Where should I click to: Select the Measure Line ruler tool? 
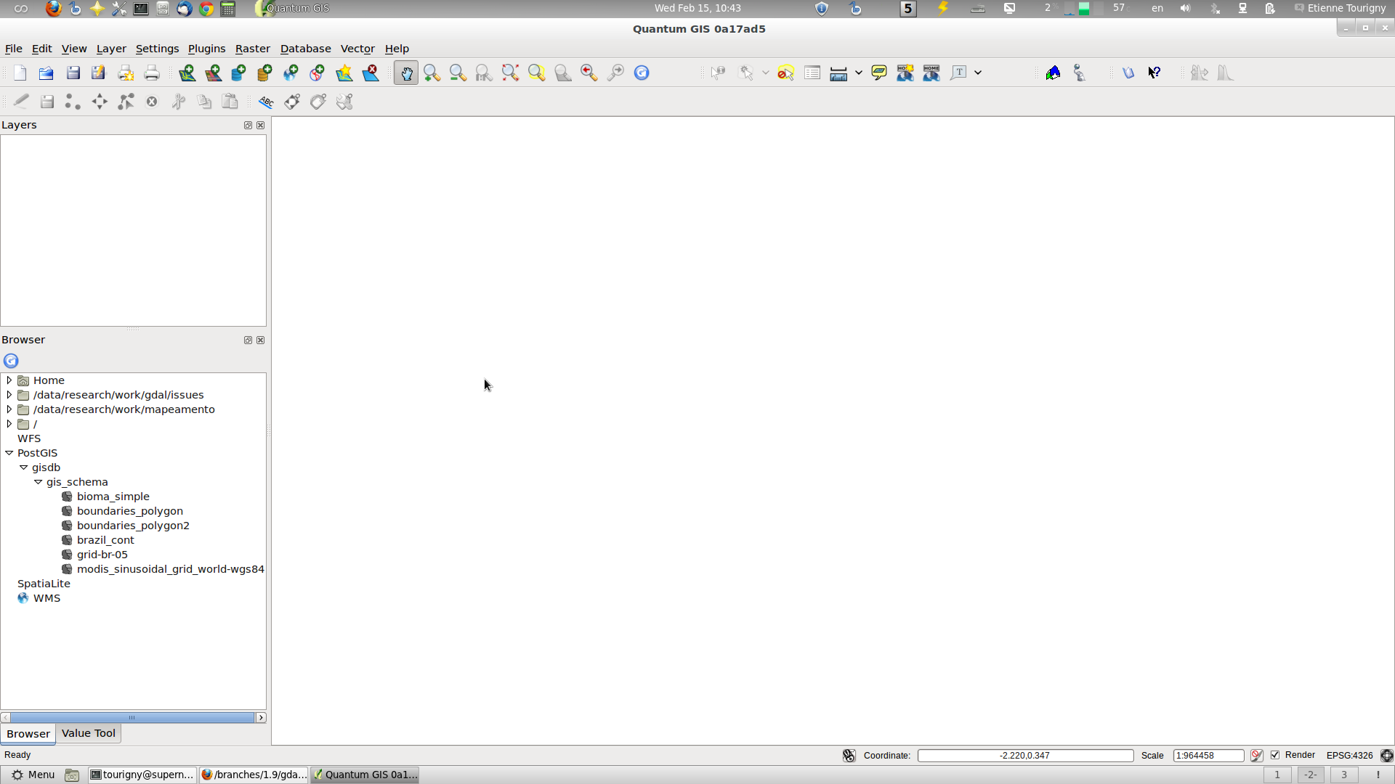(x=838, y=73)
